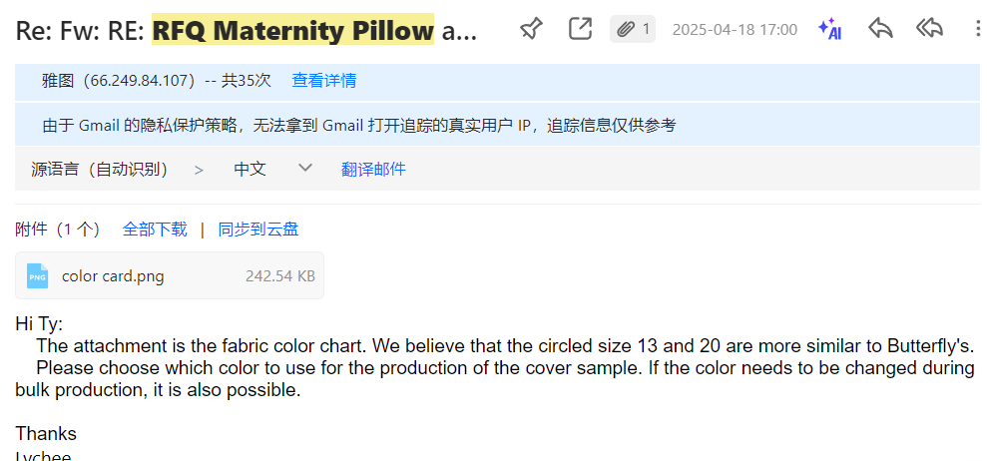Image resolution: width=987 pixels, height=461 pixels.
Task: Click the 附件（1 个）attachments label
Action: click(x=58, y=230)
